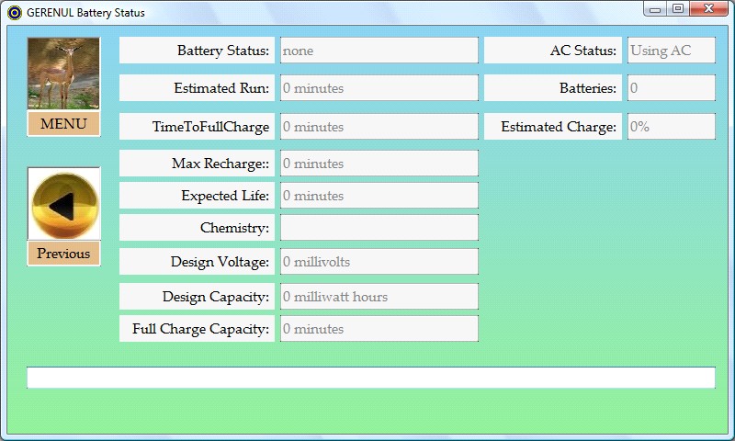Click the Estimated Charge percentage field

coord(671,127)
